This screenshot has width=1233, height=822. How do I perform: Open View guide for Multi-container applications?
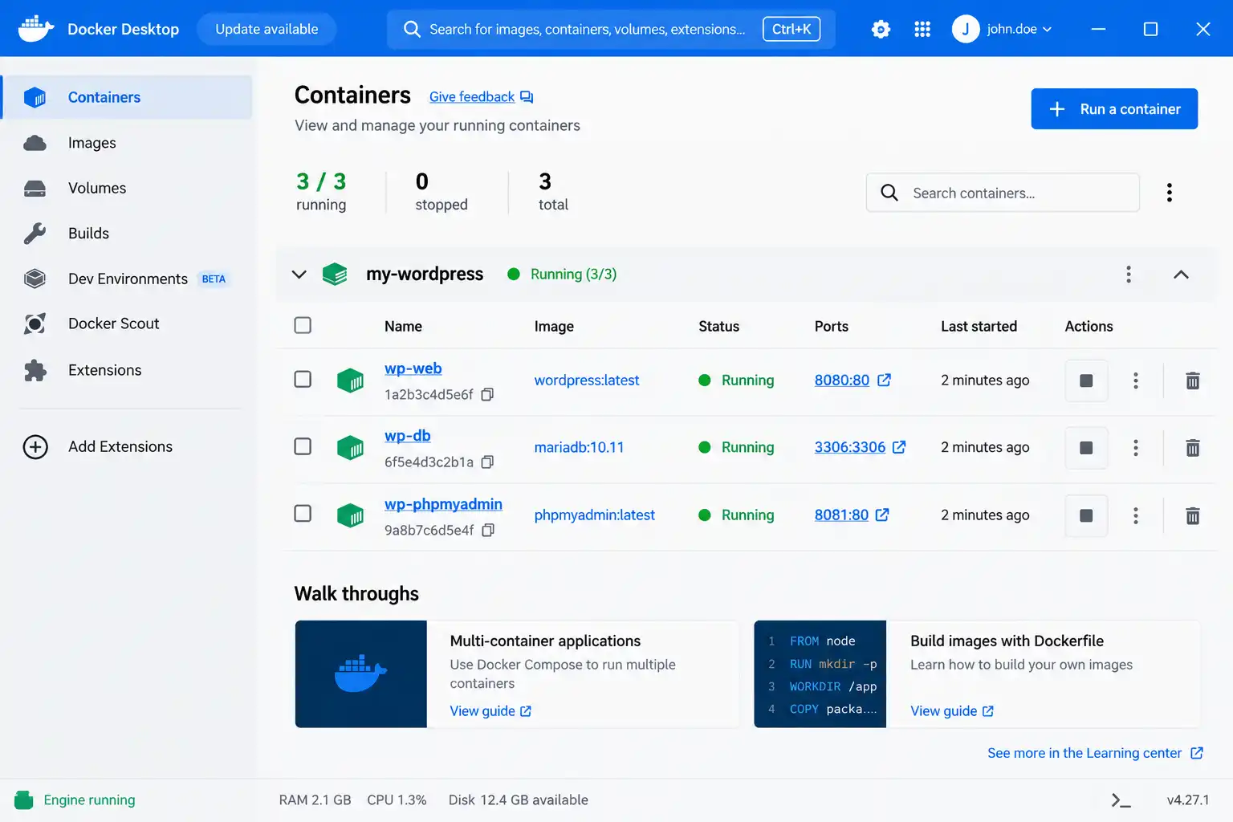click(490, 711)
